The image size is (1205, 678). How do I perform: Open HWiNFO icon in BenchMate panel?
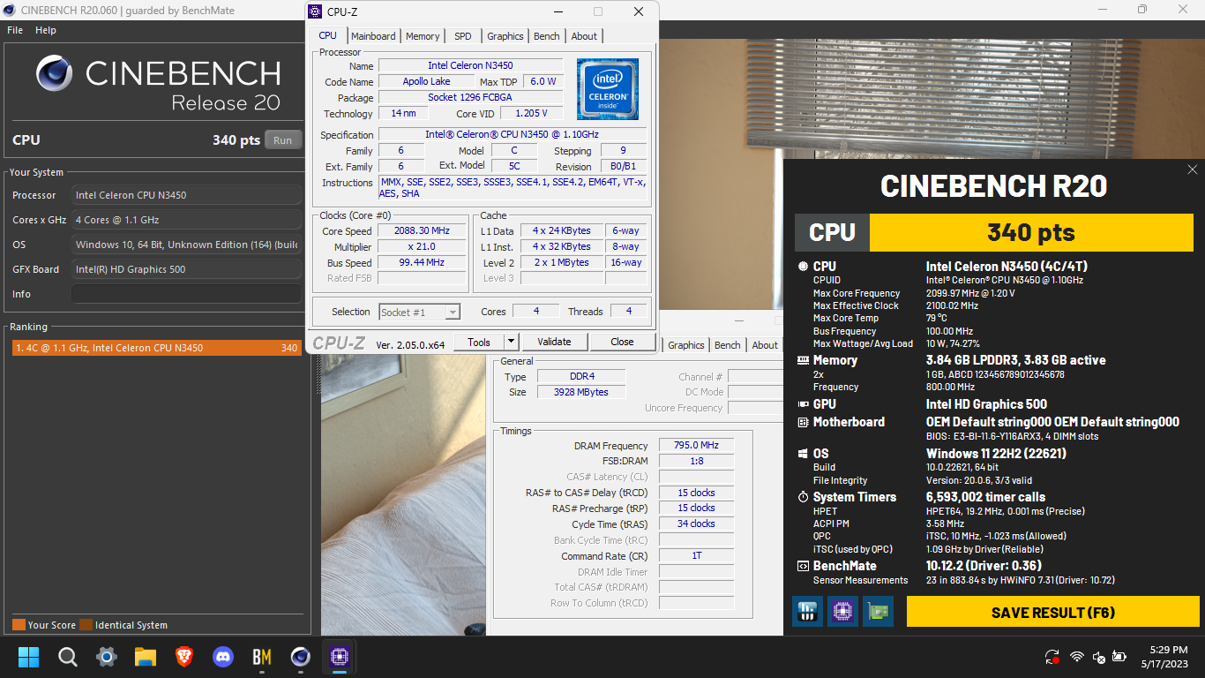pyautogui.click(x=807, y=611)
